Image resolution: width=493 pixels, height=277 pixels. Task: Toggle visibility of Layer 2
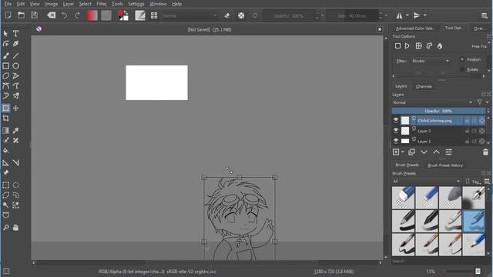(x=396, y=131)
